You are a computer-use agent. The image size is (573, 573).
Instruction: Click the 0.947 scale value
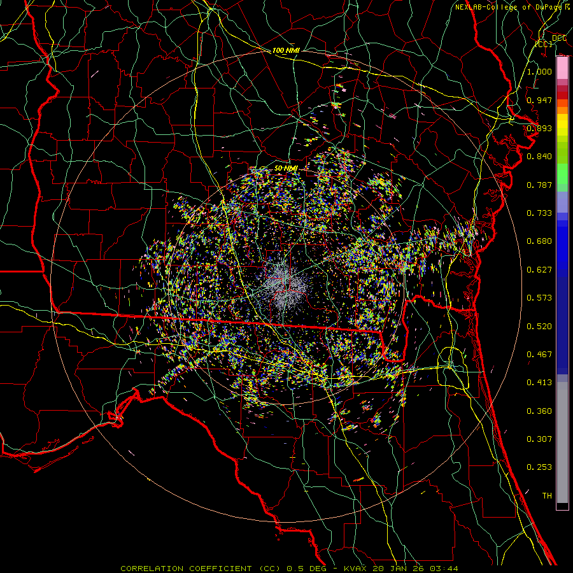tap(539, 100)
